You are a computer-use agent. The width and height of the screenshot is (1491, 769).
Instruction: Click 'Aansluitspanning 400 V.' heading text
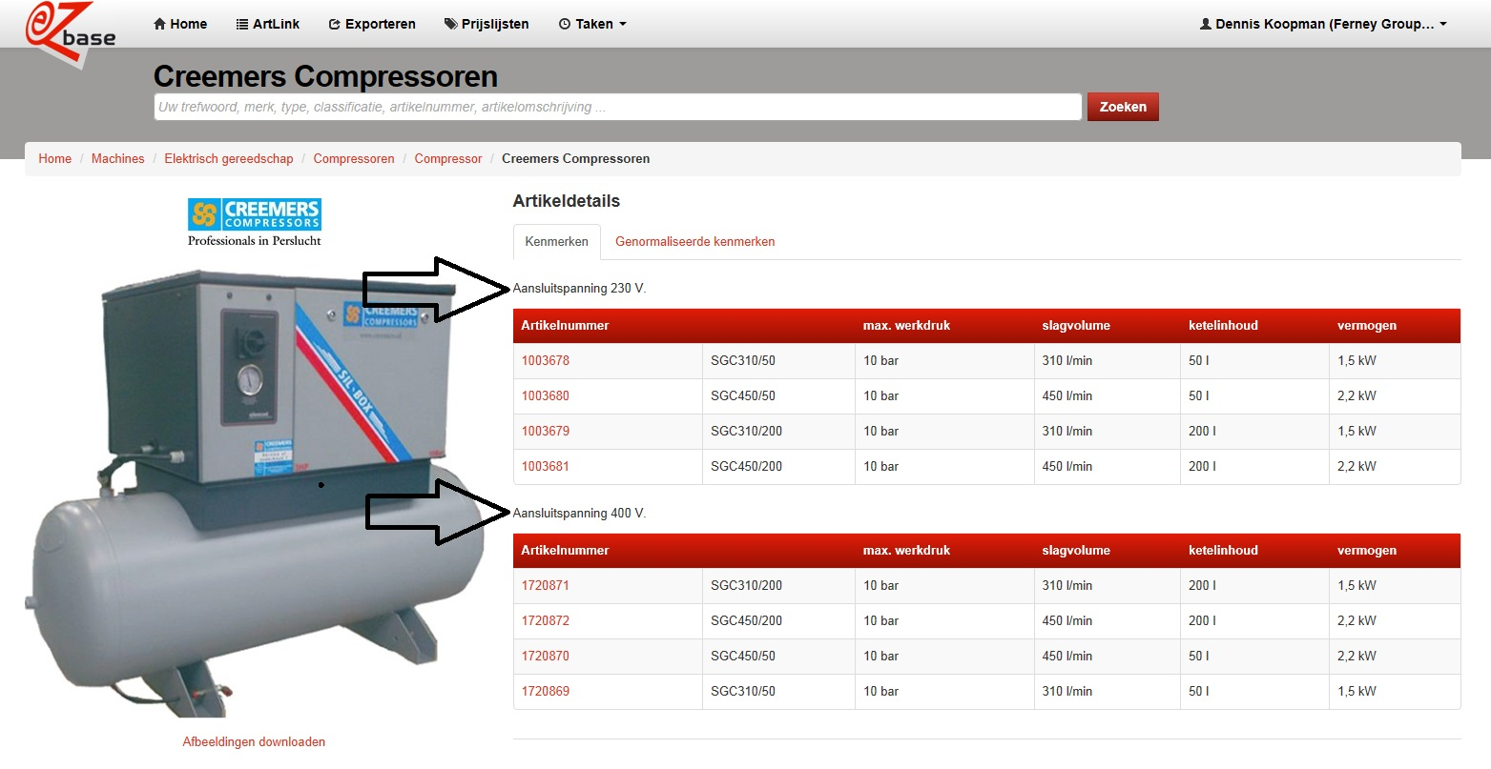[579, 513]
